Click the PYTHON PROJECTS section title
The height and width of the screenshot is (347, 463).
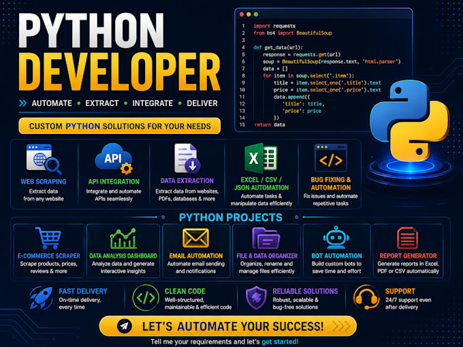[x=231, y=218]
